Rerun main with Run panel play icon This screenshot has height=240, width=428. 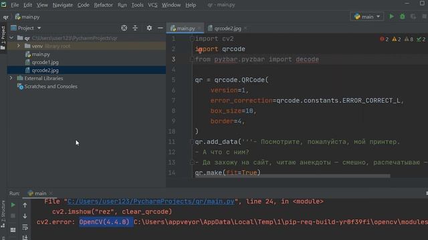13,205
